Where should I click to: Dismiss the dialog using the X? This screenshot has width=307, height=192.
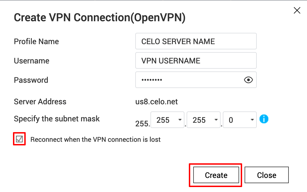tap(297, 10)
